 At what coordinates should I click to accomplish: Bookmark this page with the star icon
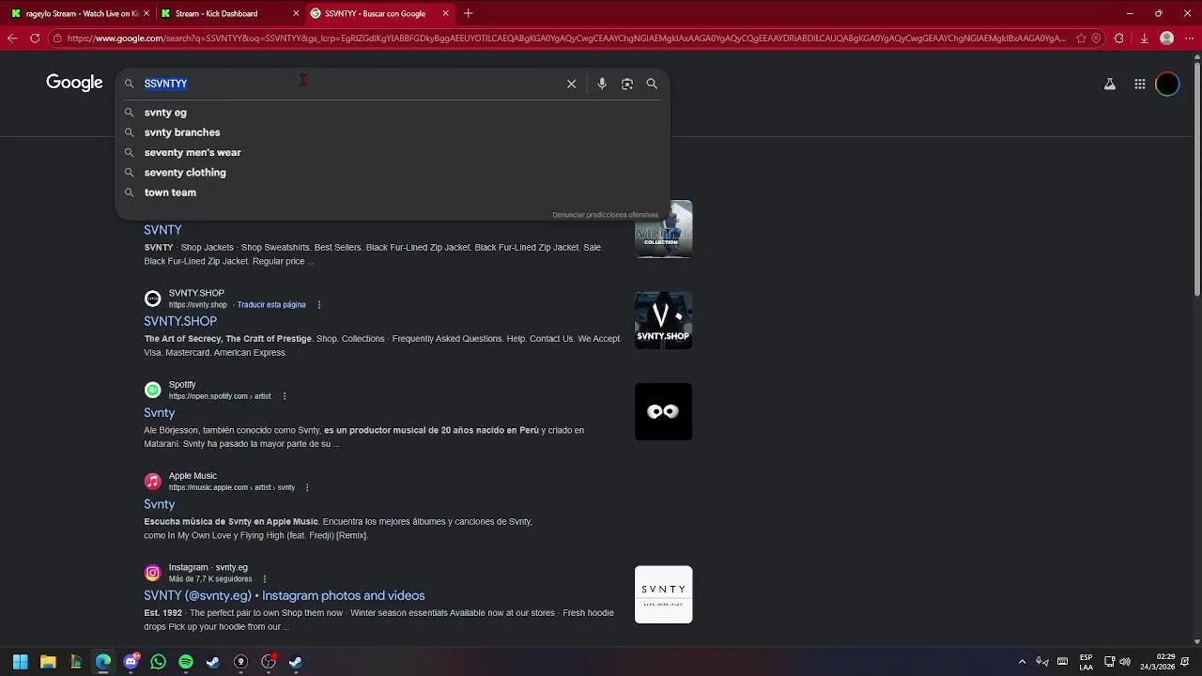click(x=1081, y=38)
